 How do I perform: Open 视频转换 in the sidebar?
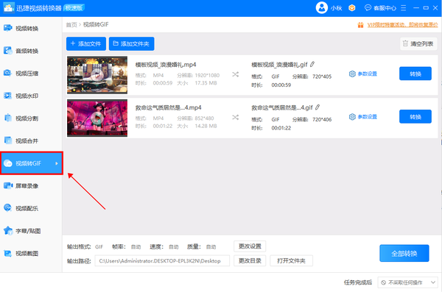[31, 28]
